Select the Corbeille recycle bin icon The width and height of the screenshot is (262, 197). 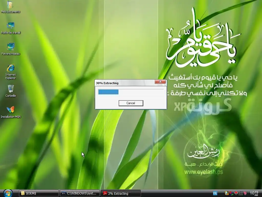pos(11,91)
